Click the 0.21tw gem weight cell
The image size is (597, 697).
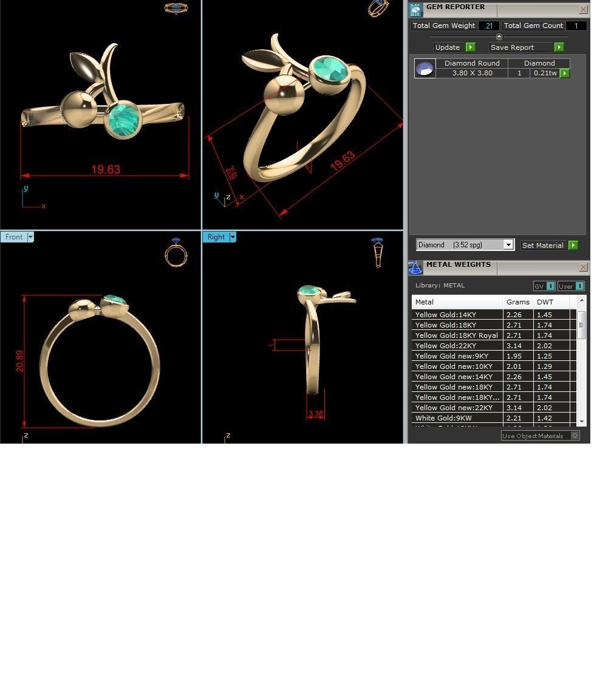(x=545, y=74)
